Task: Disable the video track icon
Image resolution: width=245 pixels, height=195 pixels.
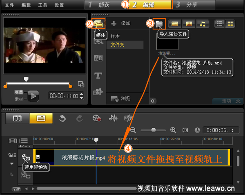Action: click(26, 157)
